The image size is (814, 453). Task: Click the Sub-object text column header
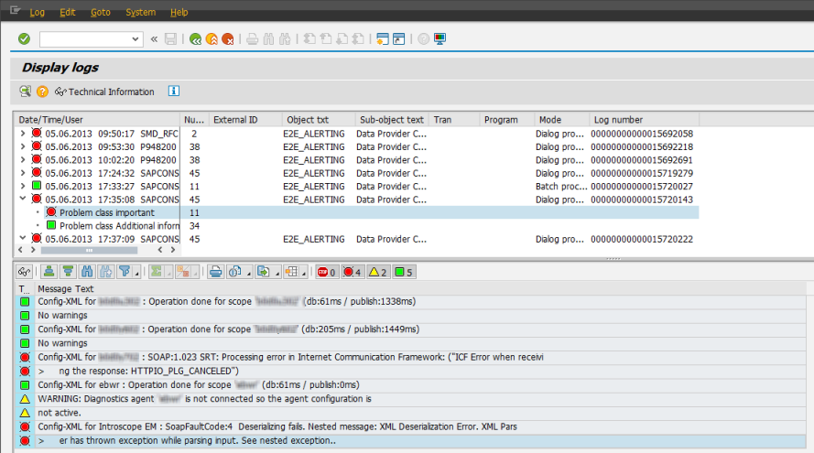point(392,120)
